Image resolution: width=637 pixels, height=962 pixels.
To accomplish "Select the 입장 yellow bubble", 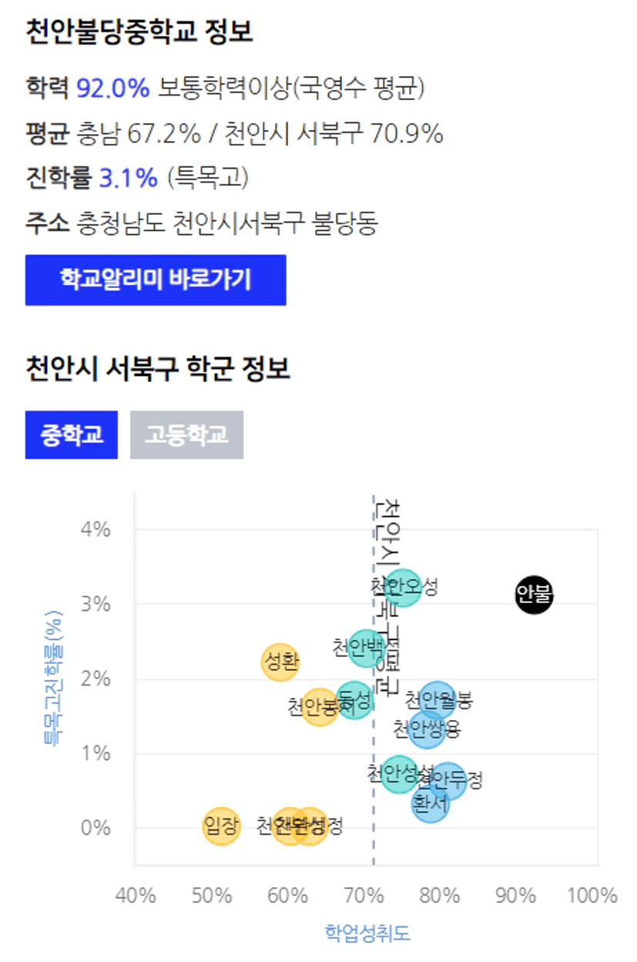I will coord(222,827).
